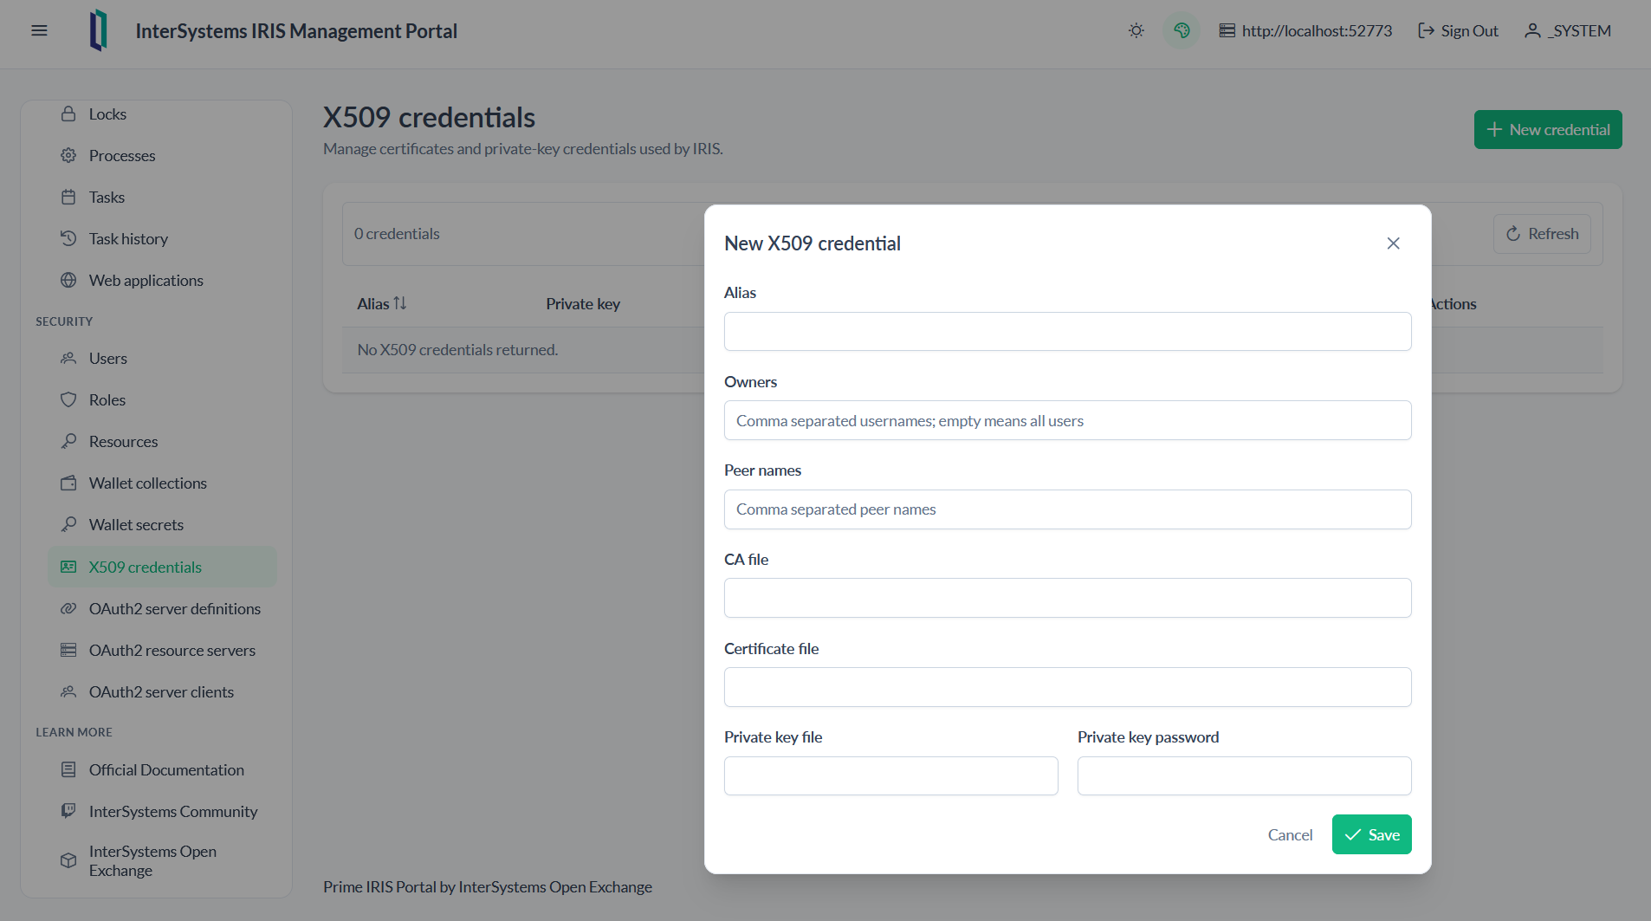Click the ID card icon beside X509 credentials
The height and width of the screenshot is (921, 1651).
click(68, 567)
